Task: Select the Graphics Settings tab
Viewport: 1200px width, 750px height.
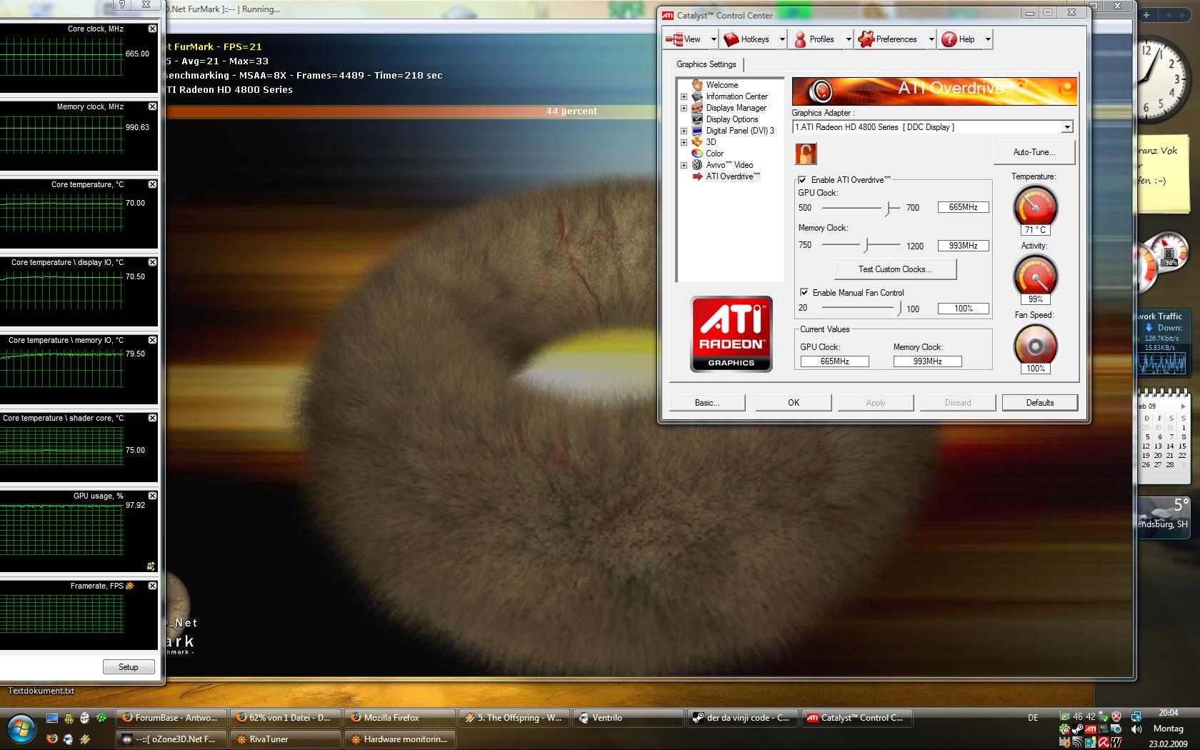Action: pos(706,64)
